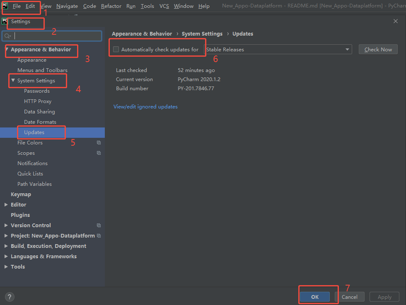
Task: Select Scopes settings
Action: 26,153
